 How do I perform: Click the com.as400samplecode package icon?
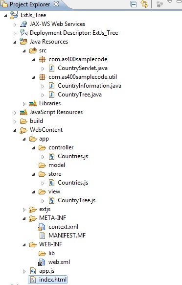[43, 59]
